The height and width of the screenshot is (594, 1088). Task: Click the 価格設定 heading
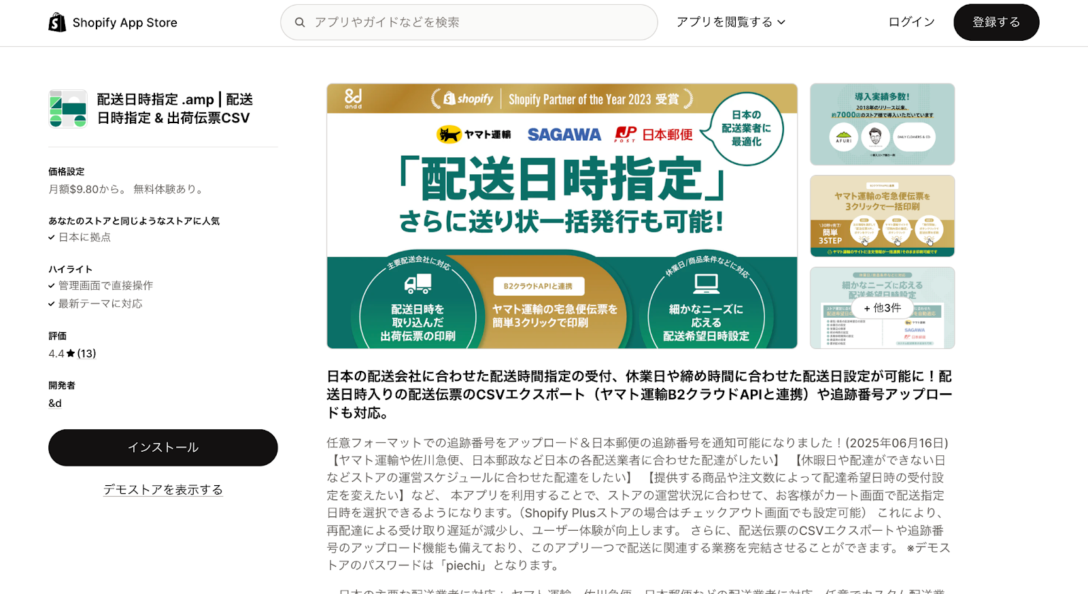67,171
